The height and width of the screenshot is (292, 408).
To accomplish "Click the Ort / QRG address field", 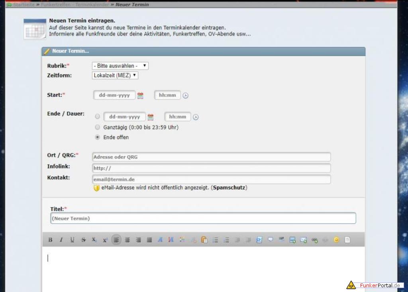I will [x=211, y=157].
